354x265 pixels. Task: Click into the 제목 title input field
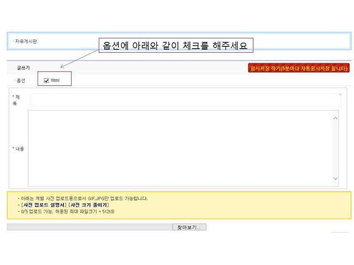(185, 100)
